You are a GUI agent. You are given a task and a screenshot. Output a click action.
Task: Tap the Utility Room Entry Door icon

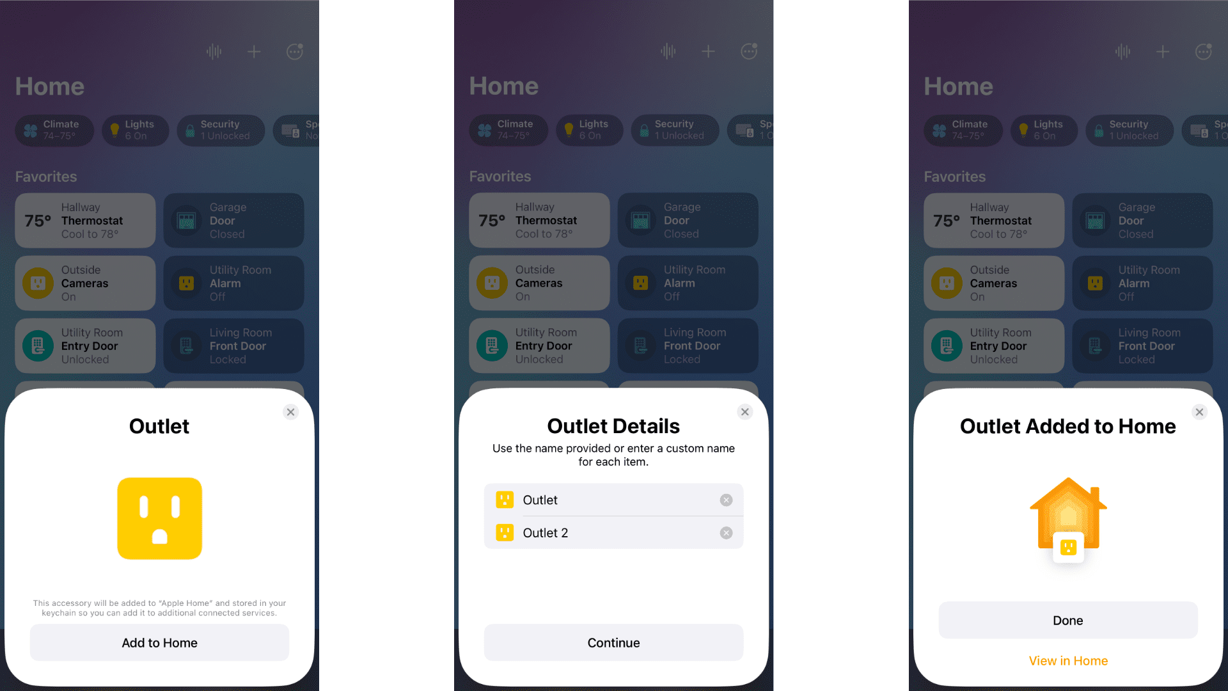pyautogui.click(x=36, y=345)
